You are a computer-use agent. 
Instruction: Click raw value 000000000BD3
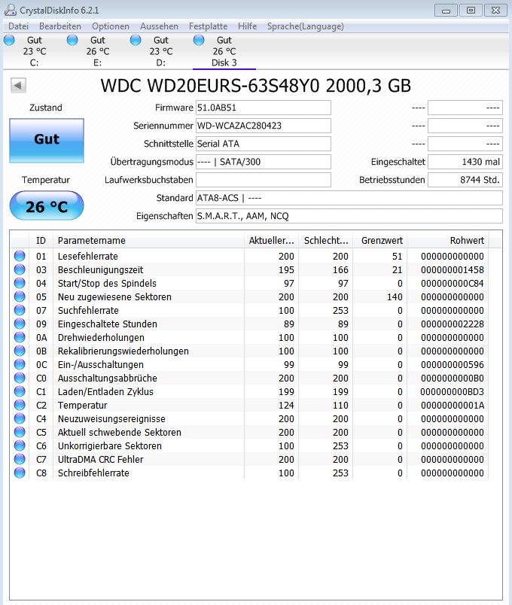coord(453,391)
